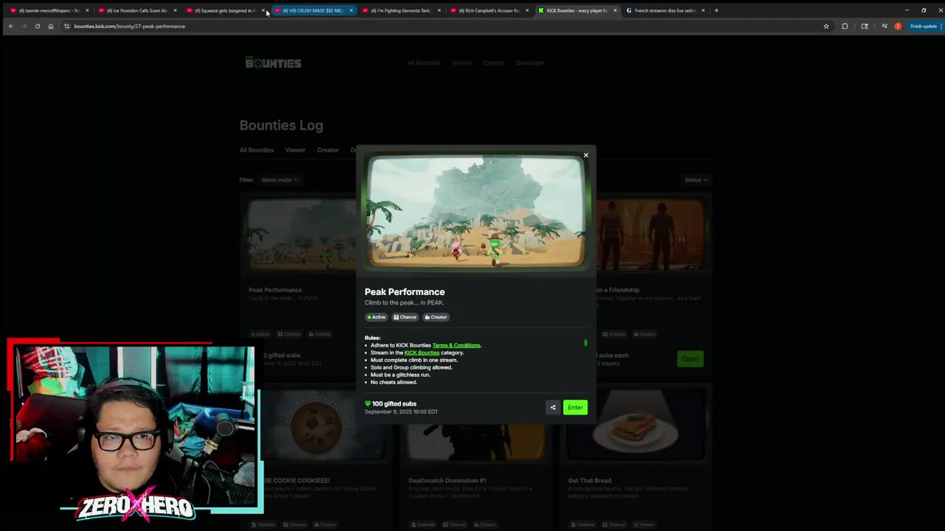
Task: Click the browser home icon
Action: 51,26
